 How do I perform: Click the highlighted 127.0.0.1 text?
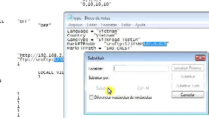(155, 44)
